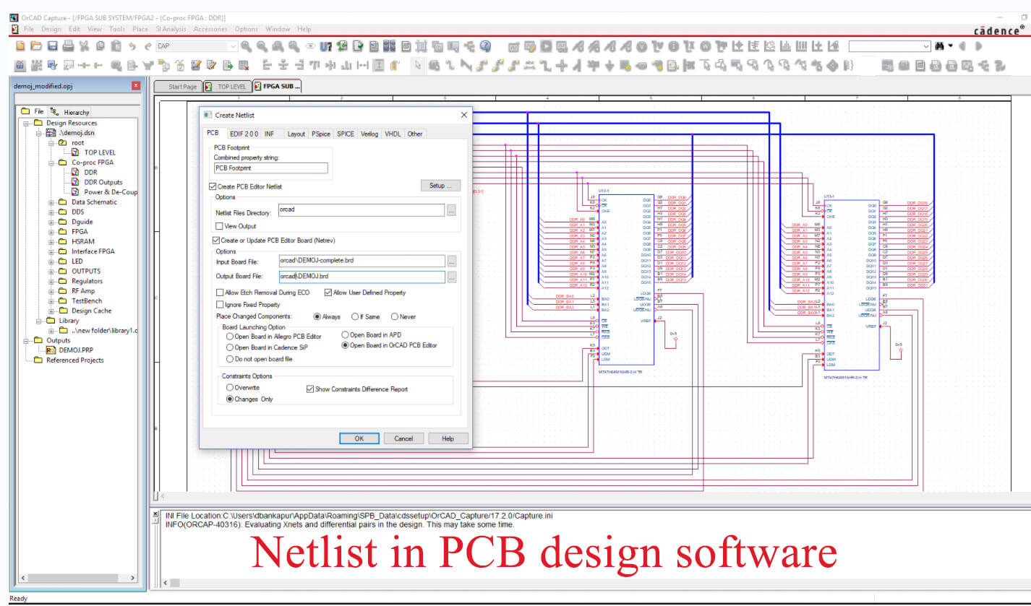Screen dimensions: 1031x606
Task: Open the CAP filter dropdown in toolbar
Action: point(233,46)
